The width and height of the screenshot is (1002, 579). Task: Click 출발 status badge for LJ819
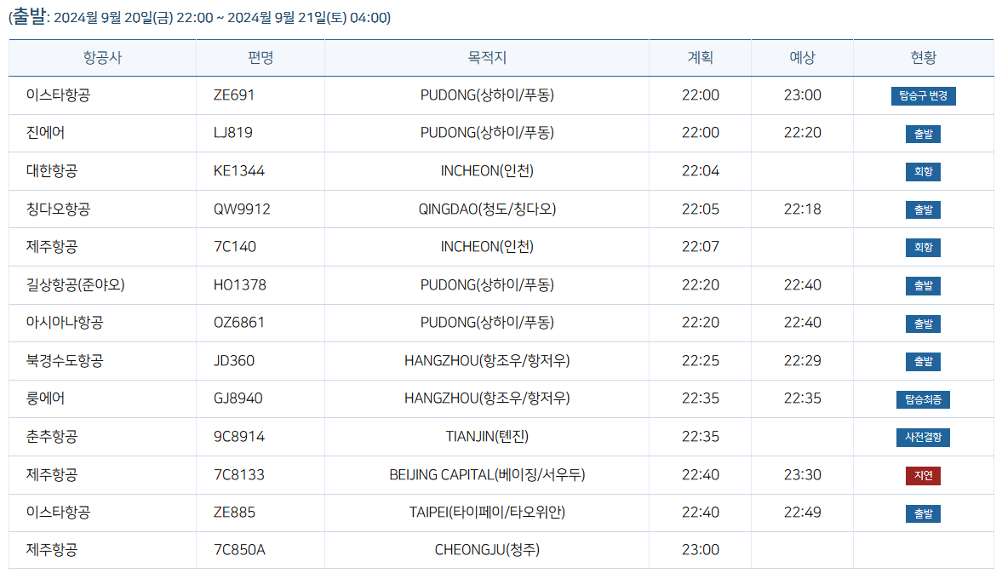(x=924, y=135)
